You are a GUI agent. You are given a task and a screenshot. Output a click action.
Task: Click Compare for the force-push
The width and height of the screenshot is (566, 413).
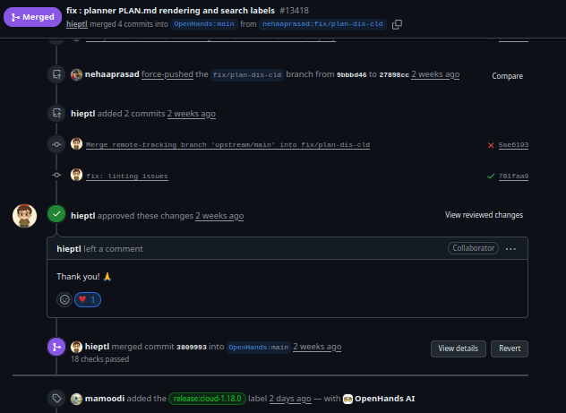pos(507,76)
